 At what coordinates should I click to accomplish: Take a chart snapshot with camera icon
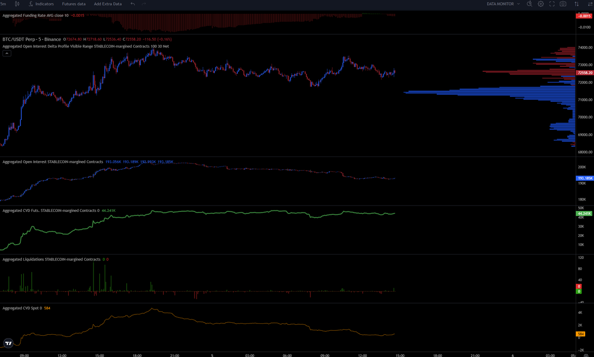pyautogui.click(x=563, y=3)
